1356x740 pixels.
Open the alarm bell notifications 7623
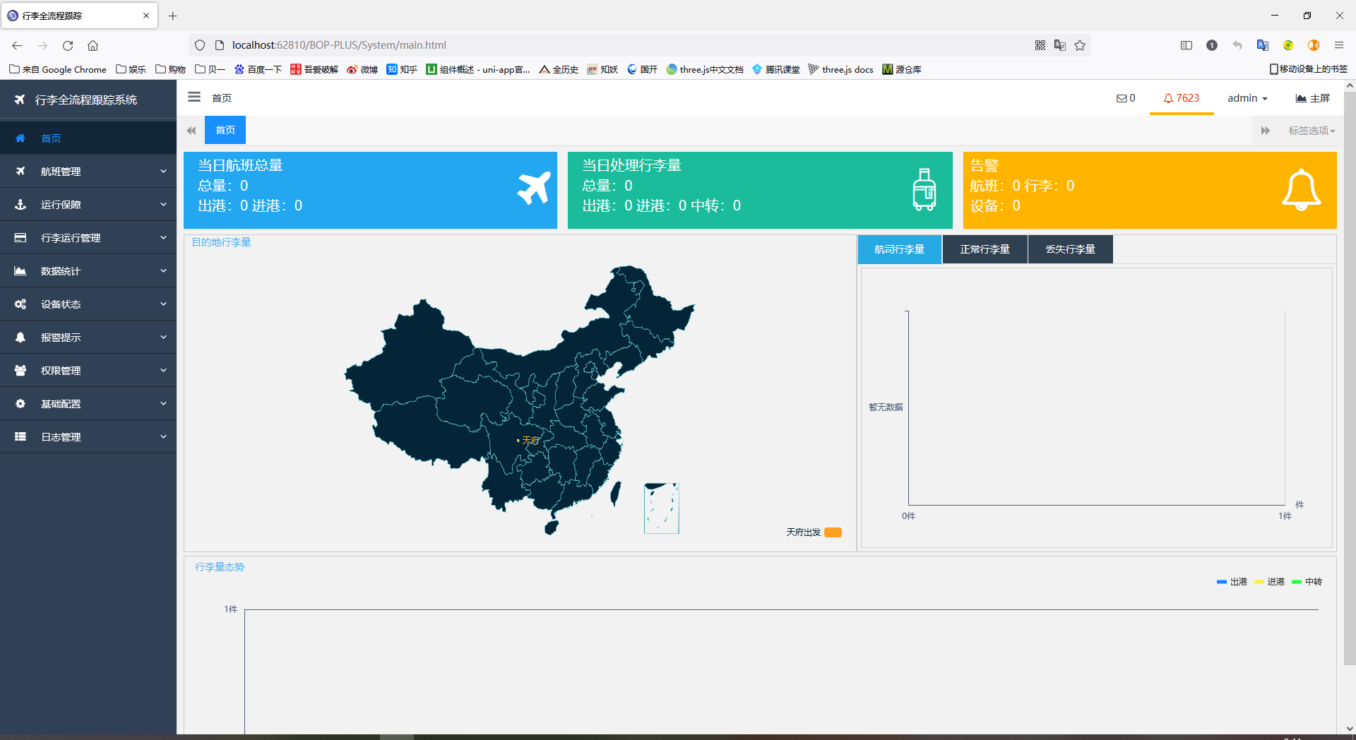[1182, 98]
